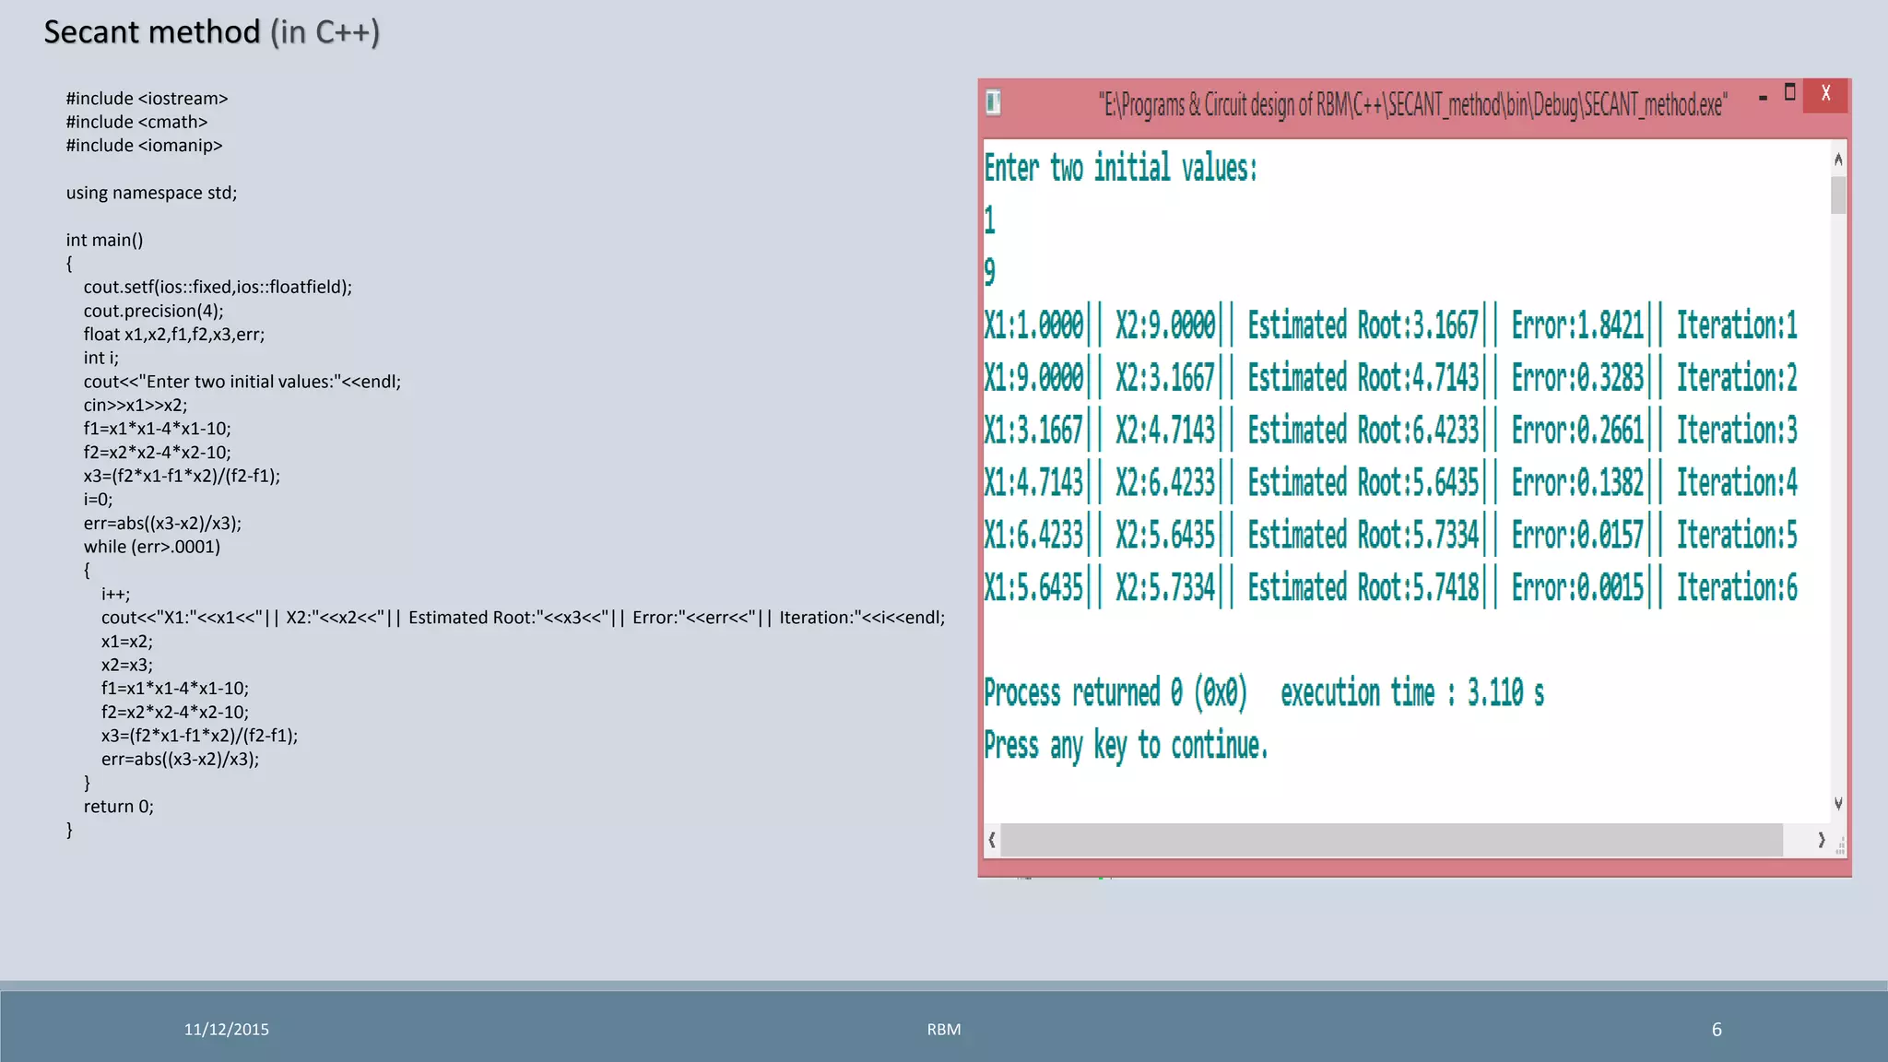Click the console horizontal scrollbar right arrow
The image size is (1888, 1062).
(1821, 840)
